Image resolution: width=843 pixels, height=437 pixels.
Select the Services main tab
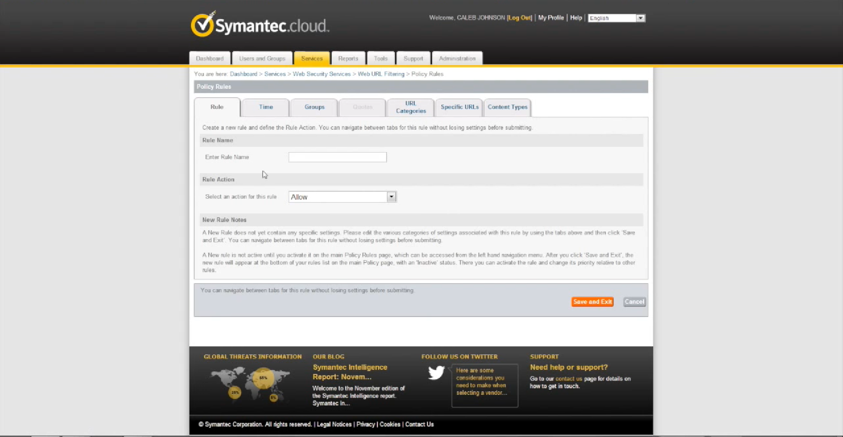point(312,58)
